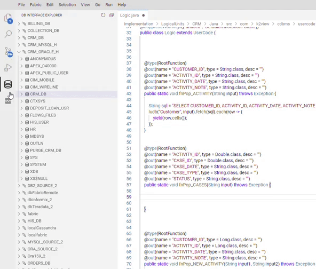Click cdbms in the breadcrumb path

(283, 24)
